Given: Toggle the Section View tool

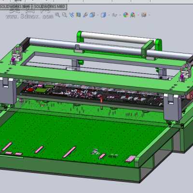Looking at the screenshot, I should coord(78,15).
